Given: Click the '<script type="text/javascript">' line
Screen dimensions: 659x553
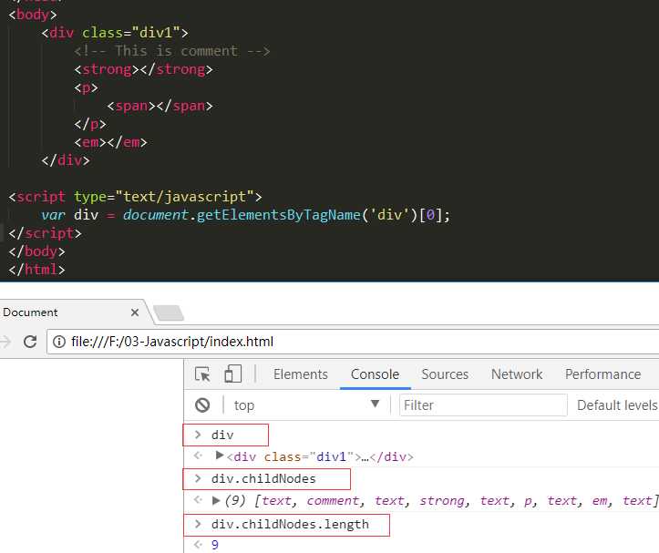Looking at the screenshot, I should click(x=135, y=197).
